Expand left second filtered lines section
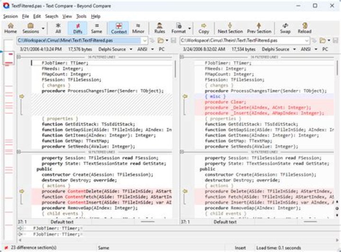 19,152
